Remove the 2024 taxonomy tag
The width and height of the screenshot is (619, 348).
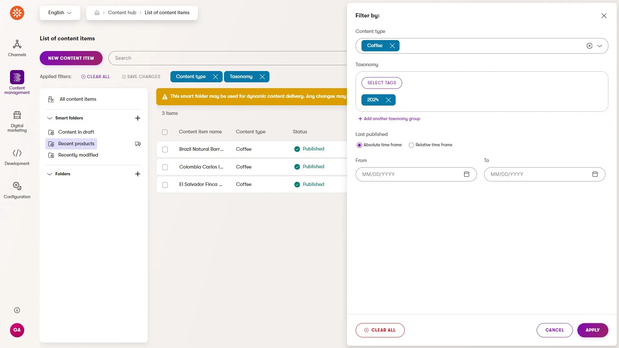[x=388, y=100]
